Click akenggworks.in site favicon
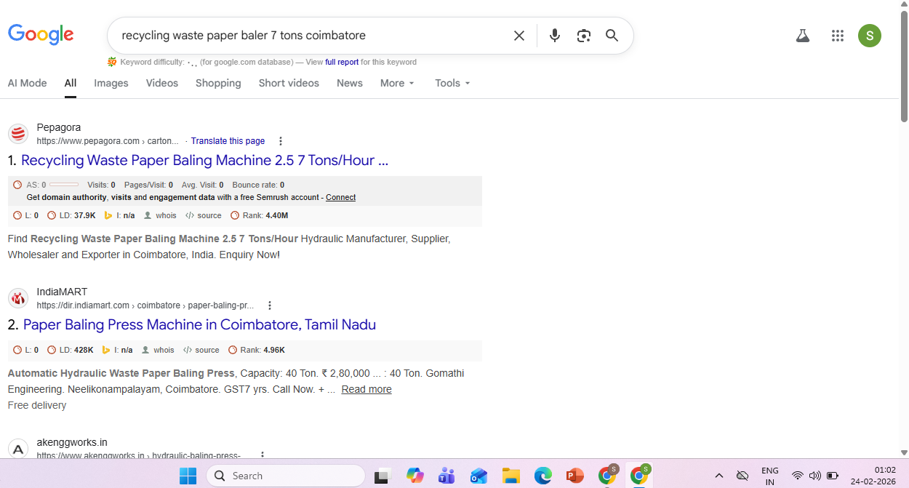 [18, 449]
